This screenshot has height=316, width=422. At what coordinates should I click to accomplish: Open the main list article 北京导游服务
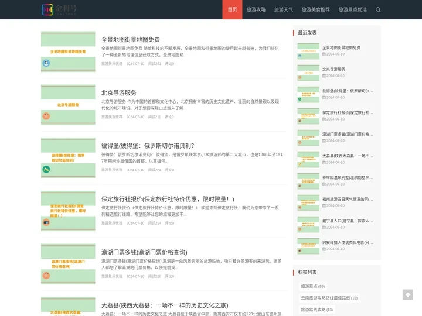pyautogui.click(x=118, y=92)
